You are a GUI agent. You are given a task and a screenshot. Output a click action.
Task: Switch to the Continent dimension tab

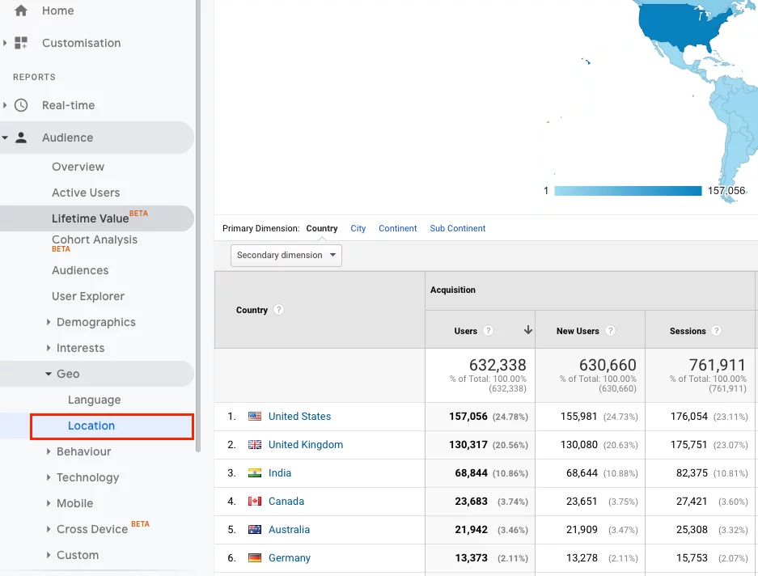click(x=398, y=228)
